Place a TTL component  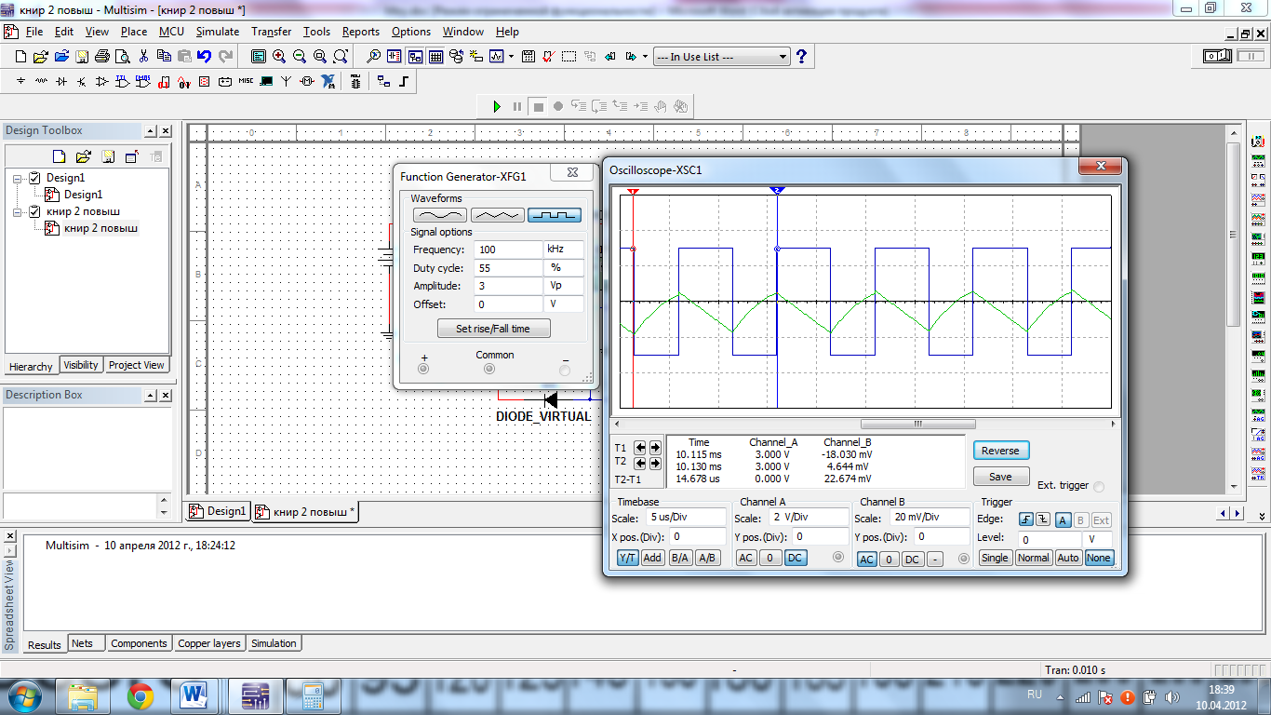coord(123,82)
